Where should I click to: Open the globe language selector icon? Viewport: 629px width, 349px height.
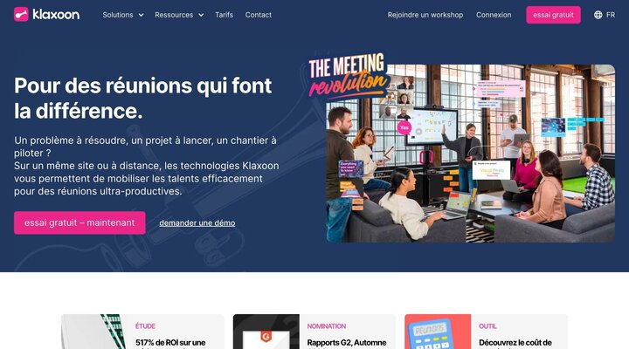(x=598, y=15)
